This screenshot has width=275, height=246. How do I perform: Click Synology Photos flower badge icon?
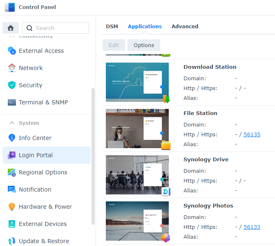coord(166,238)
